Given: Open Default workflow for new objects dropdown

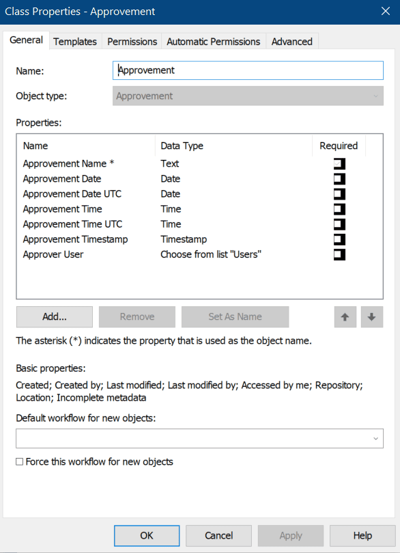Looking at the screenshot, I should click(x=199, y=438).
